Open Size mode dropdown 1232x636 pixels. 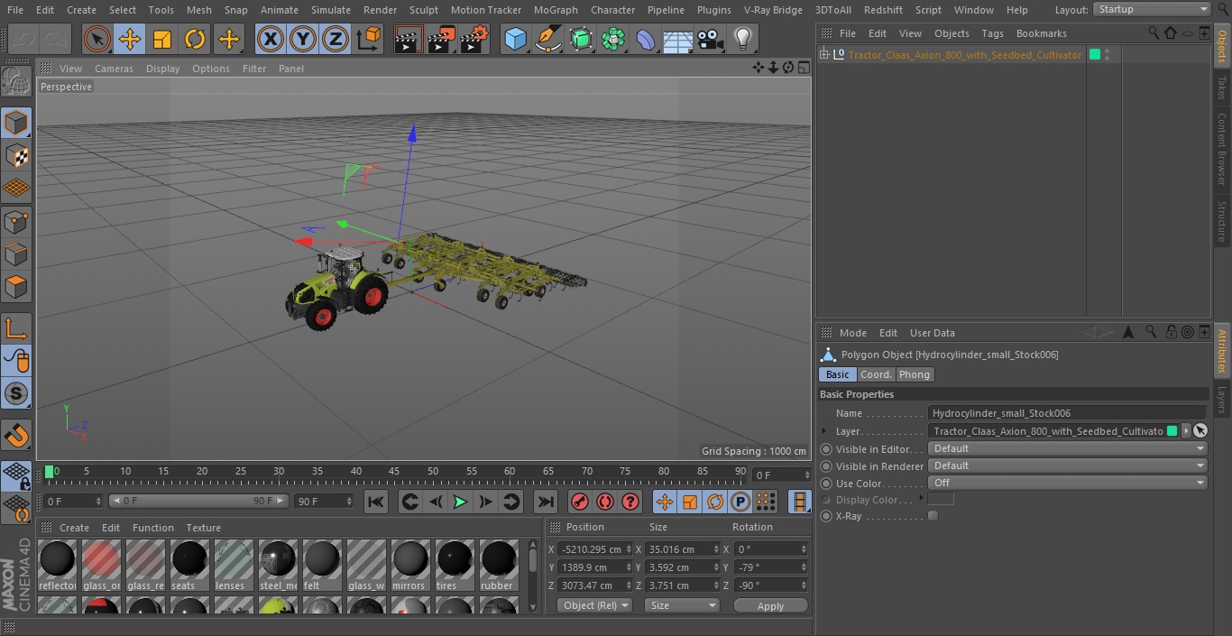[x=682, y=605]
